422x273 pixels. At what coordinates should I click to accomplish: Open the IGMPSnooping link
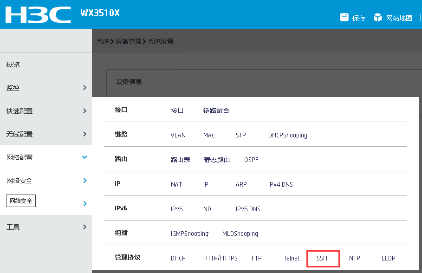189,234
